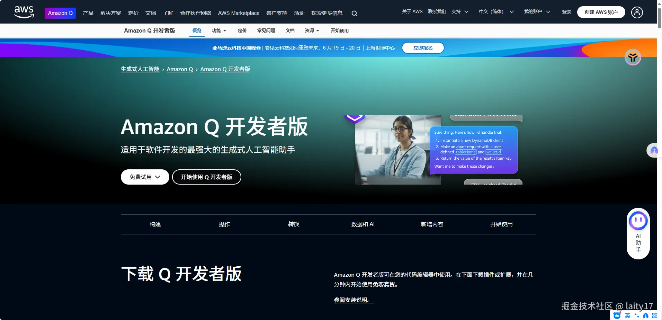Click the input method logo in system tray

(617, 315)
